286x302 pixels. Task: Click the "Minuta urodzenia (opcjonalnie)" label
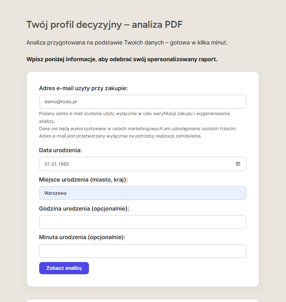(x=82, y=237)
